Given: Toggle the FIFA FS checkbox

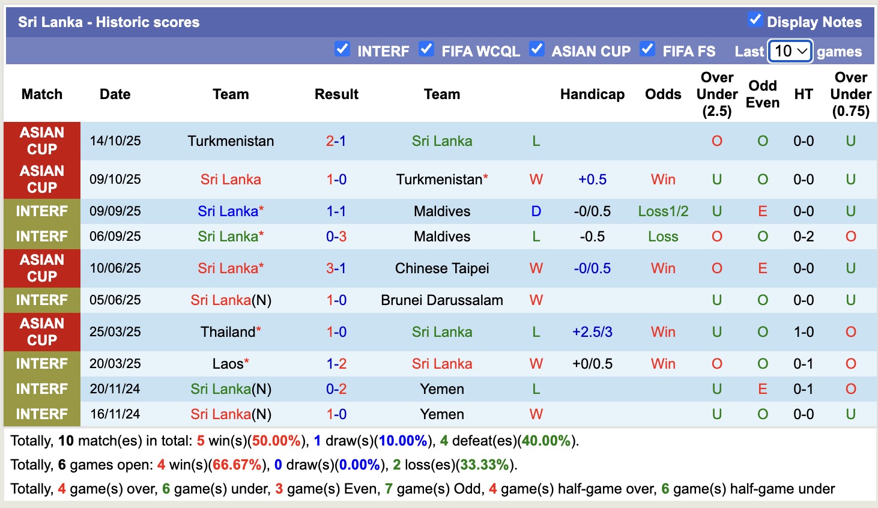Looking at the screenshot, I should (647, 50).
